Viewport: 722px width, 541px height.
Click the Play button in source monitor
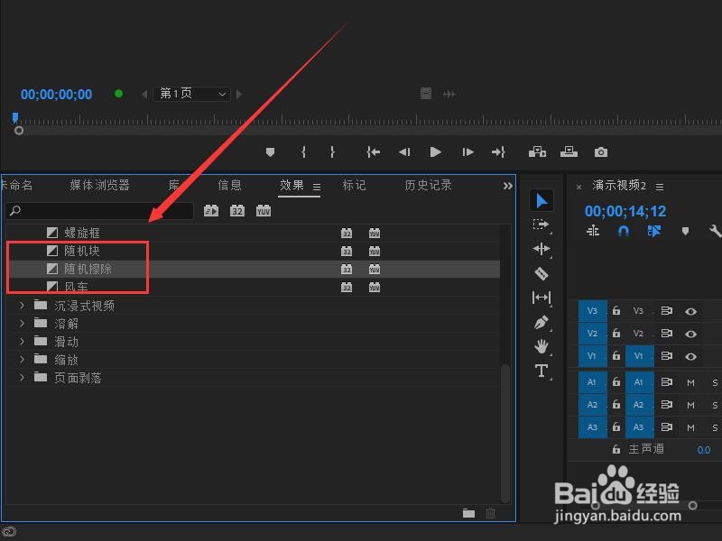[x=435, y=151]
